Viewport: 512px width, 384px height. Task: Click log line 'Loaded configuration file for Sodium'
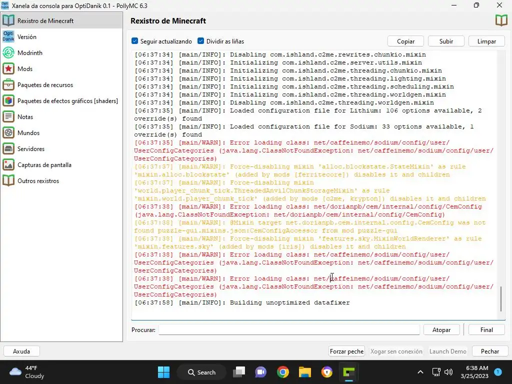(x=303, y=130)
